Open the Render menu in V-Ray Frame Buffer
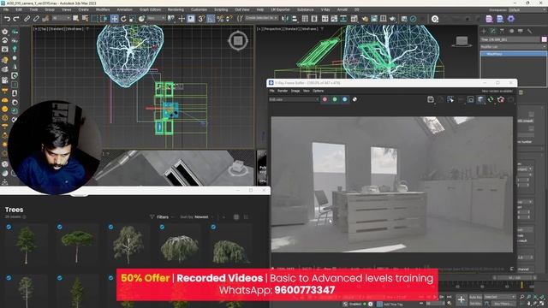The height and width of the screenshot is (308, 548). [x=283, y=91]
